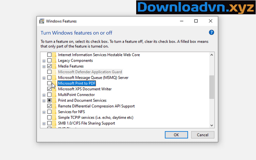The image size is (256, 160).
Task: Check the Services for NFS checkbox
Action: [x=49, y=112]
